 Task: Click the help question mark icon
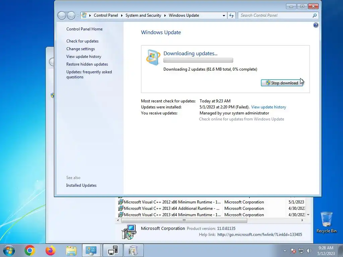pyautogui.click(x=316, y=25)
